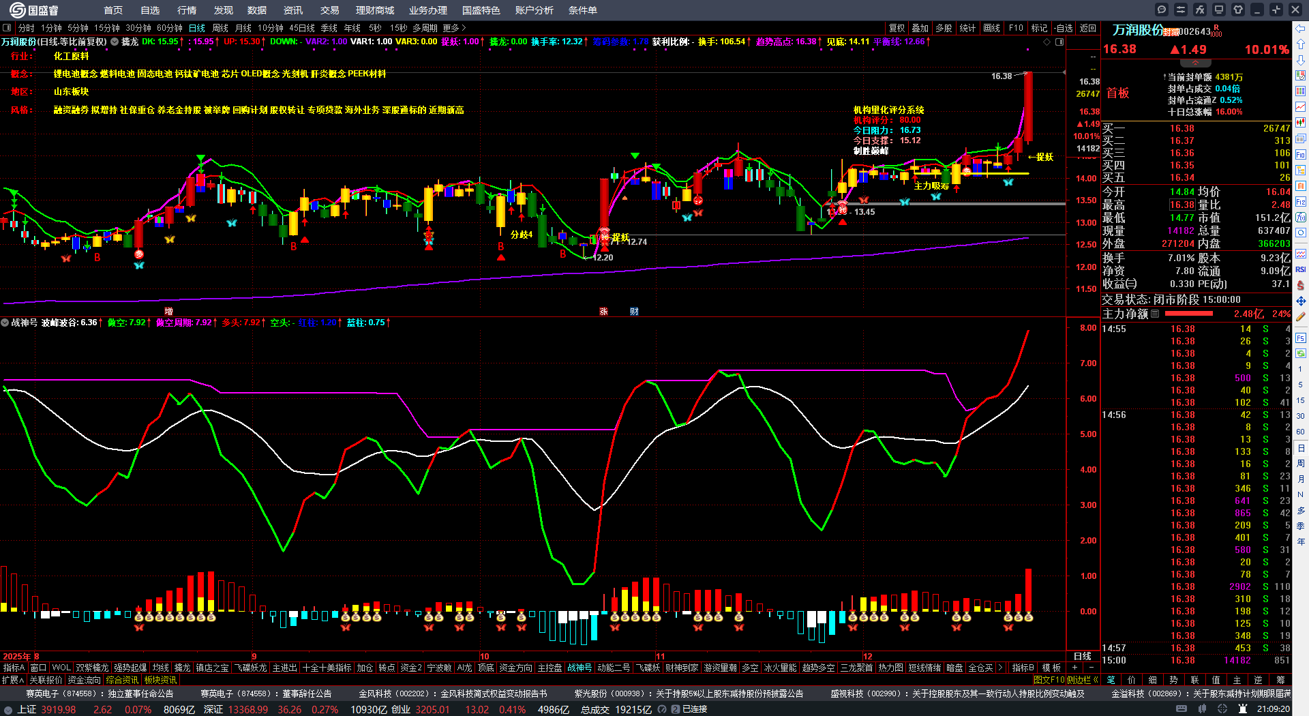Screen dimensions: 1309x716
Task: Collapse the order book panel red arrow
Action: tap(1196, 63)
